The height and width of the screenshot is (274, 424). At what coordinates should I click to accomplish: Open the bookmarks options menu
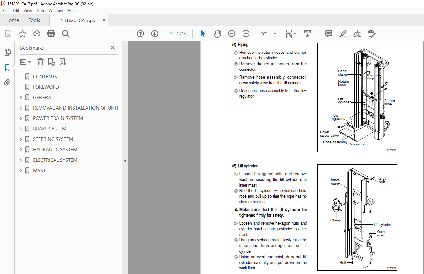pyautogui.click(x=25, y=62)
